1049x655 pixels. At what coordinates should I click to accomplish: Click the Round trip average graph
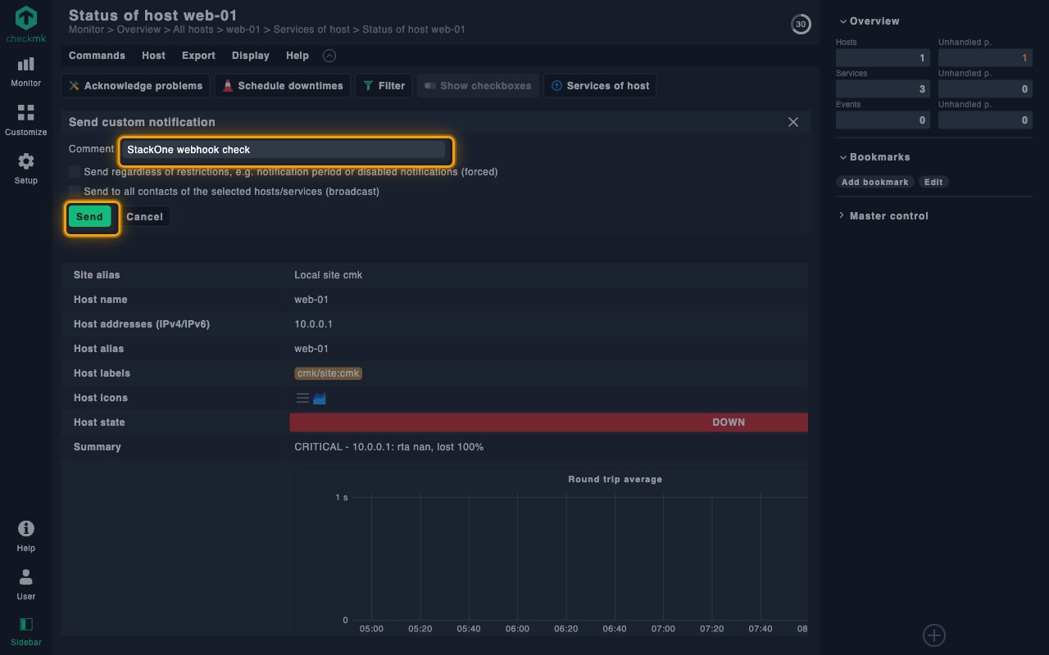point(551,553)
